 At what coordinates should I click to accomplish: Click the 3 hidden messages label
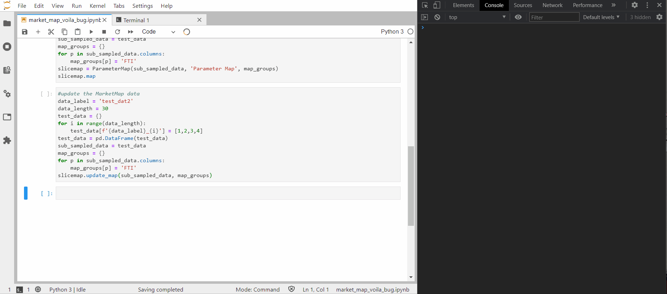[x=640, y=17]
